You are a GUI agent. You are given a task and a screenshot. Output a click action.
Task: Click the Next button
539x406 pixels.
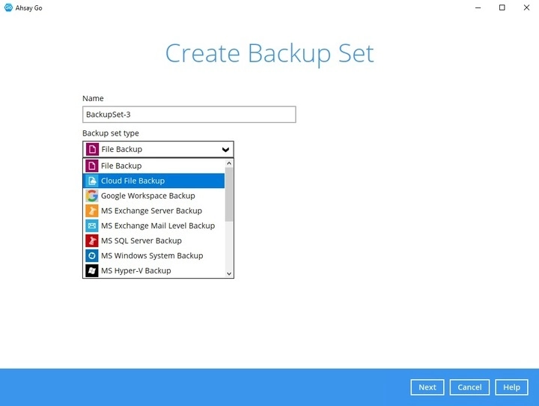(427, 387)
